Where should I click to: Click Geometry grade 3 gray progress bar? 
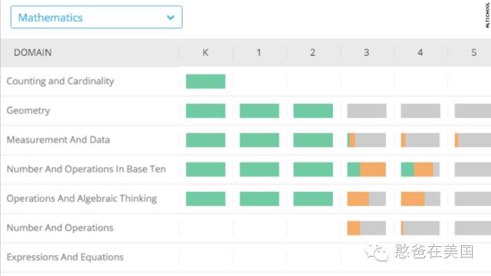coord(367,110)
